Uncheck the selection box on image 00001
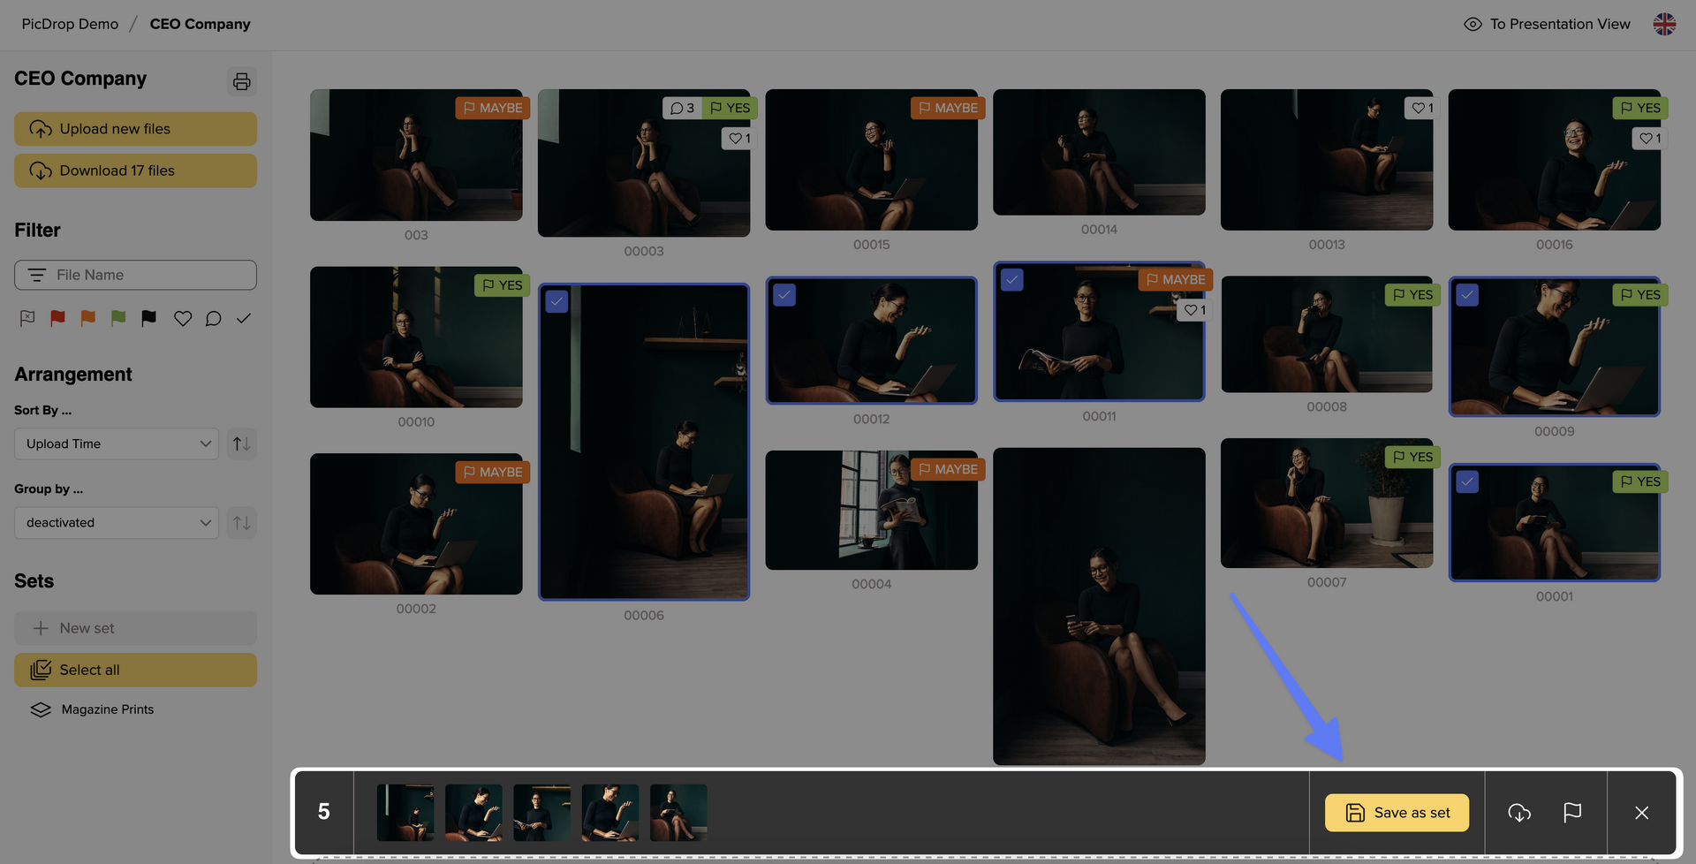 1467,481
